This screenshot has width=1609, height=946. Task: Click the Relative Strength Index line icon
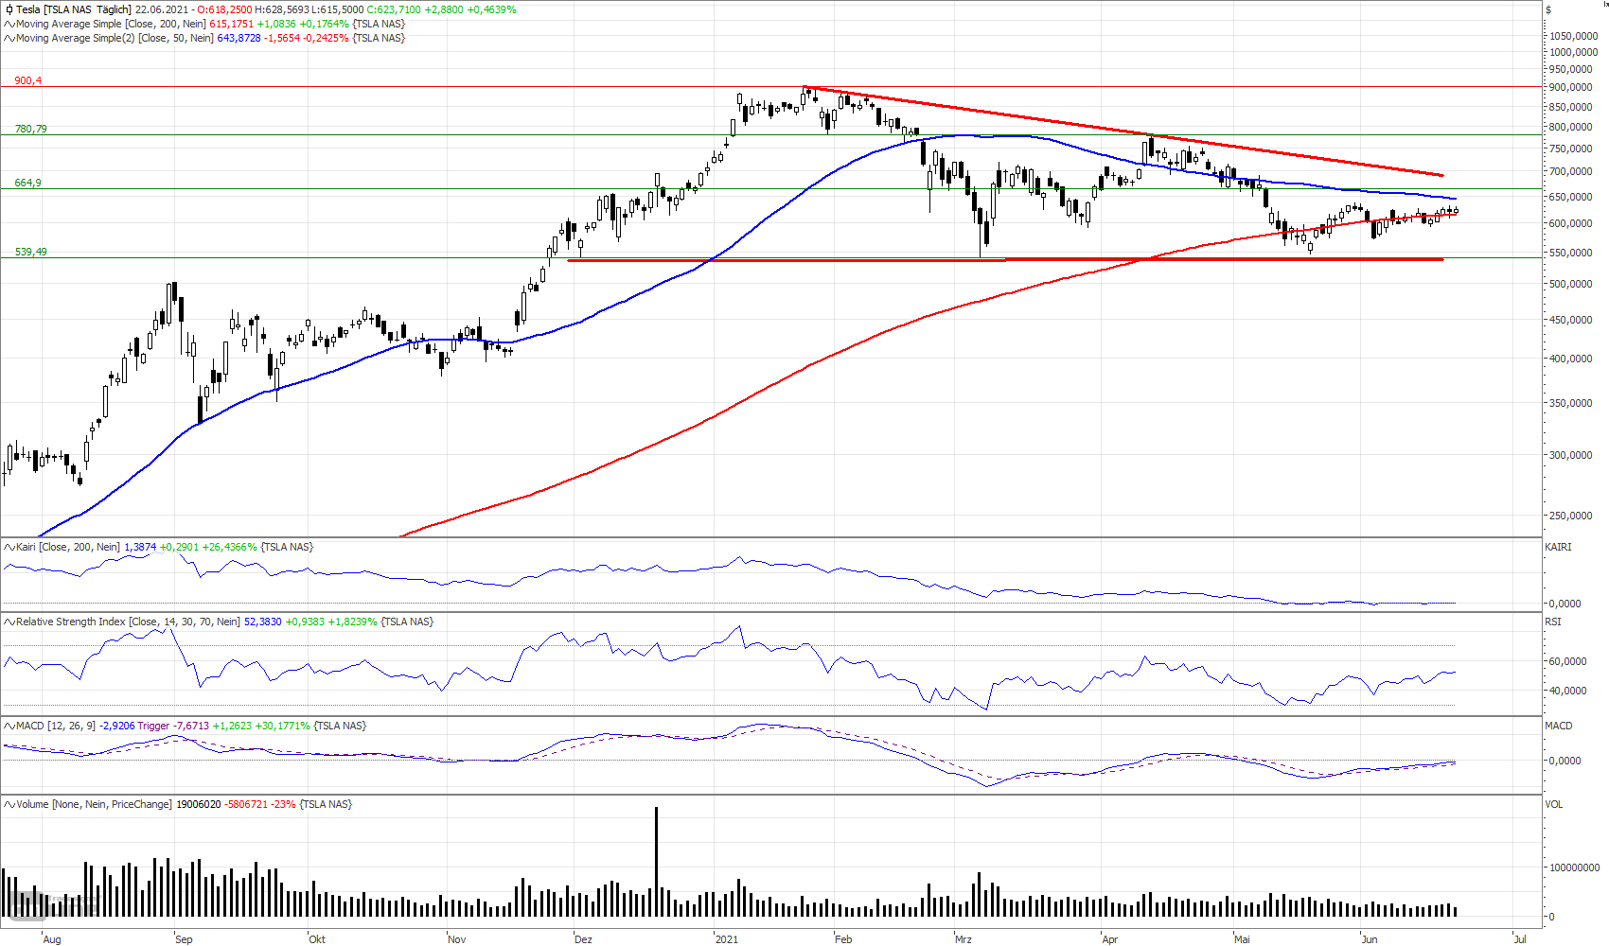coord(9,622)
